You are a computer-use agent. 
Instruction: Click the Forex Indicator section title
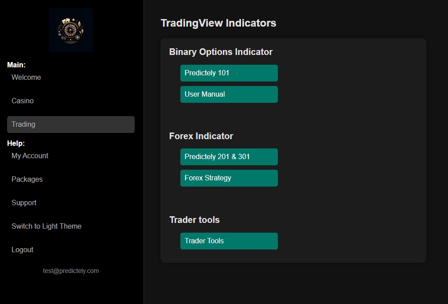pyautogui.click(x=201, y=136)
